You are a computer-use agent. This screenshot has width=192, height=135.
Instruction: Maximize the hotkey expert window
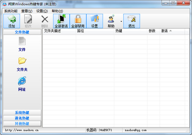tap(173, 3)
